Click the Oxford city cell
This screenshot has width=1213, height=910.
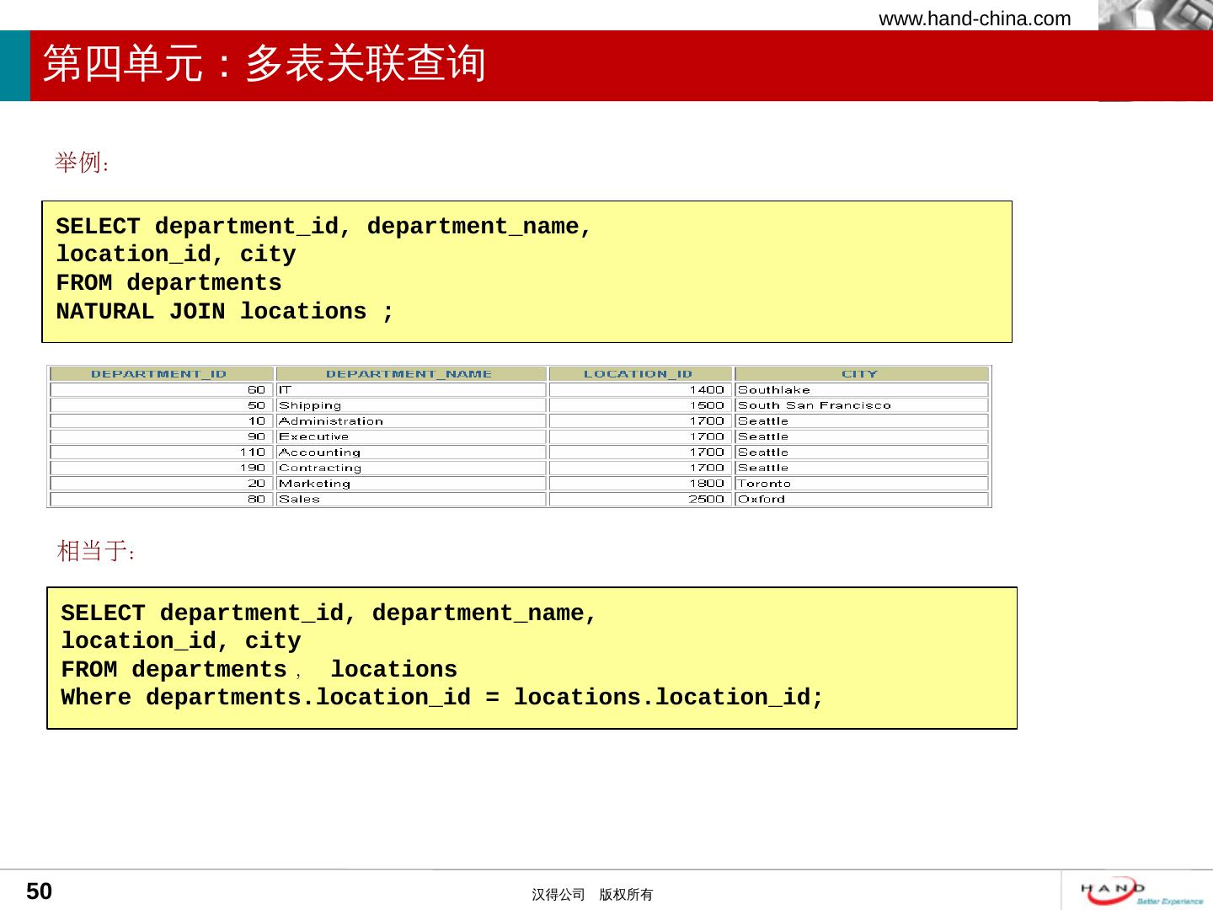click(x=761, y=499)
